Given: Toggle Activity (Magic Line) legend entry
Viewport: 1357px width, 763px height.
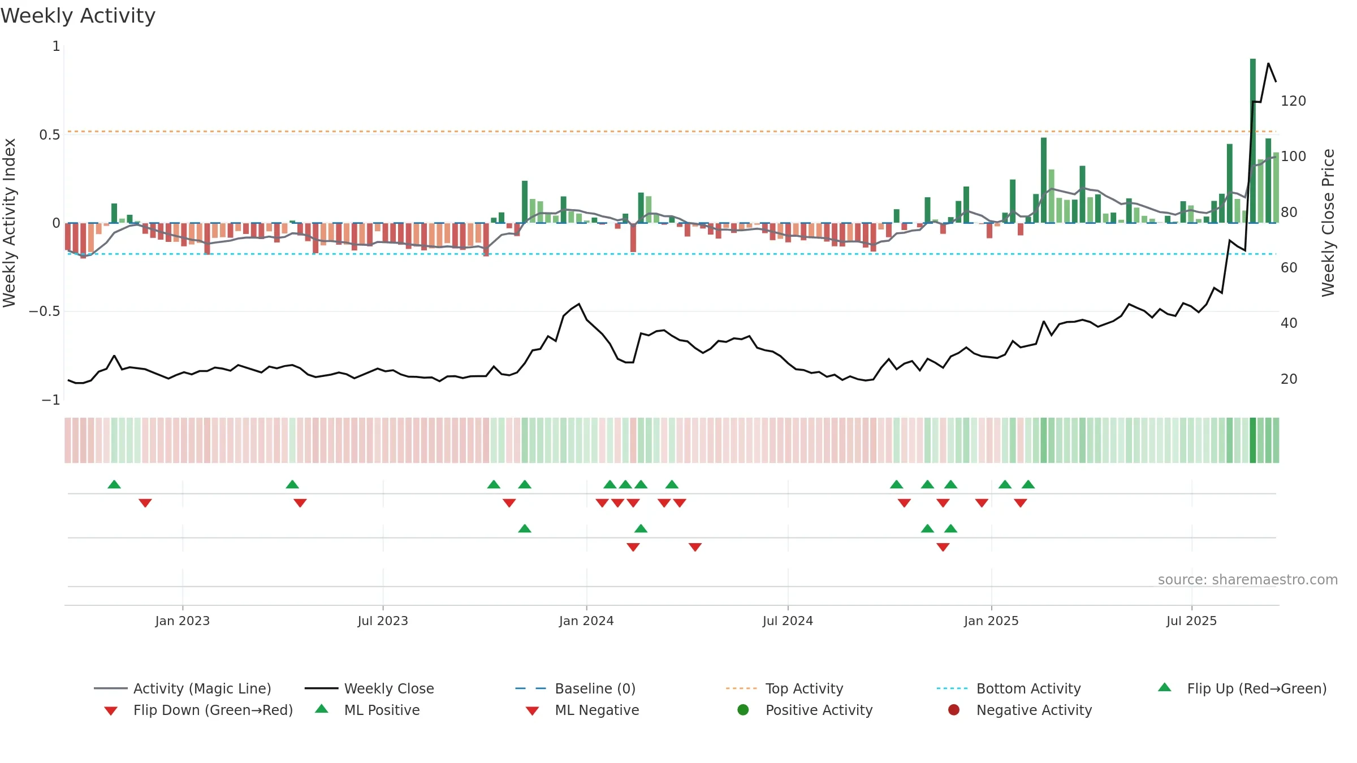Looking at the screenshot, I should pyautogui.click(x=183, y=688).
